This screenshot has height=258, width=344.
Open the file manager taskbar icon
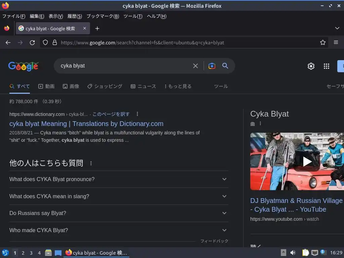[48, 253]
